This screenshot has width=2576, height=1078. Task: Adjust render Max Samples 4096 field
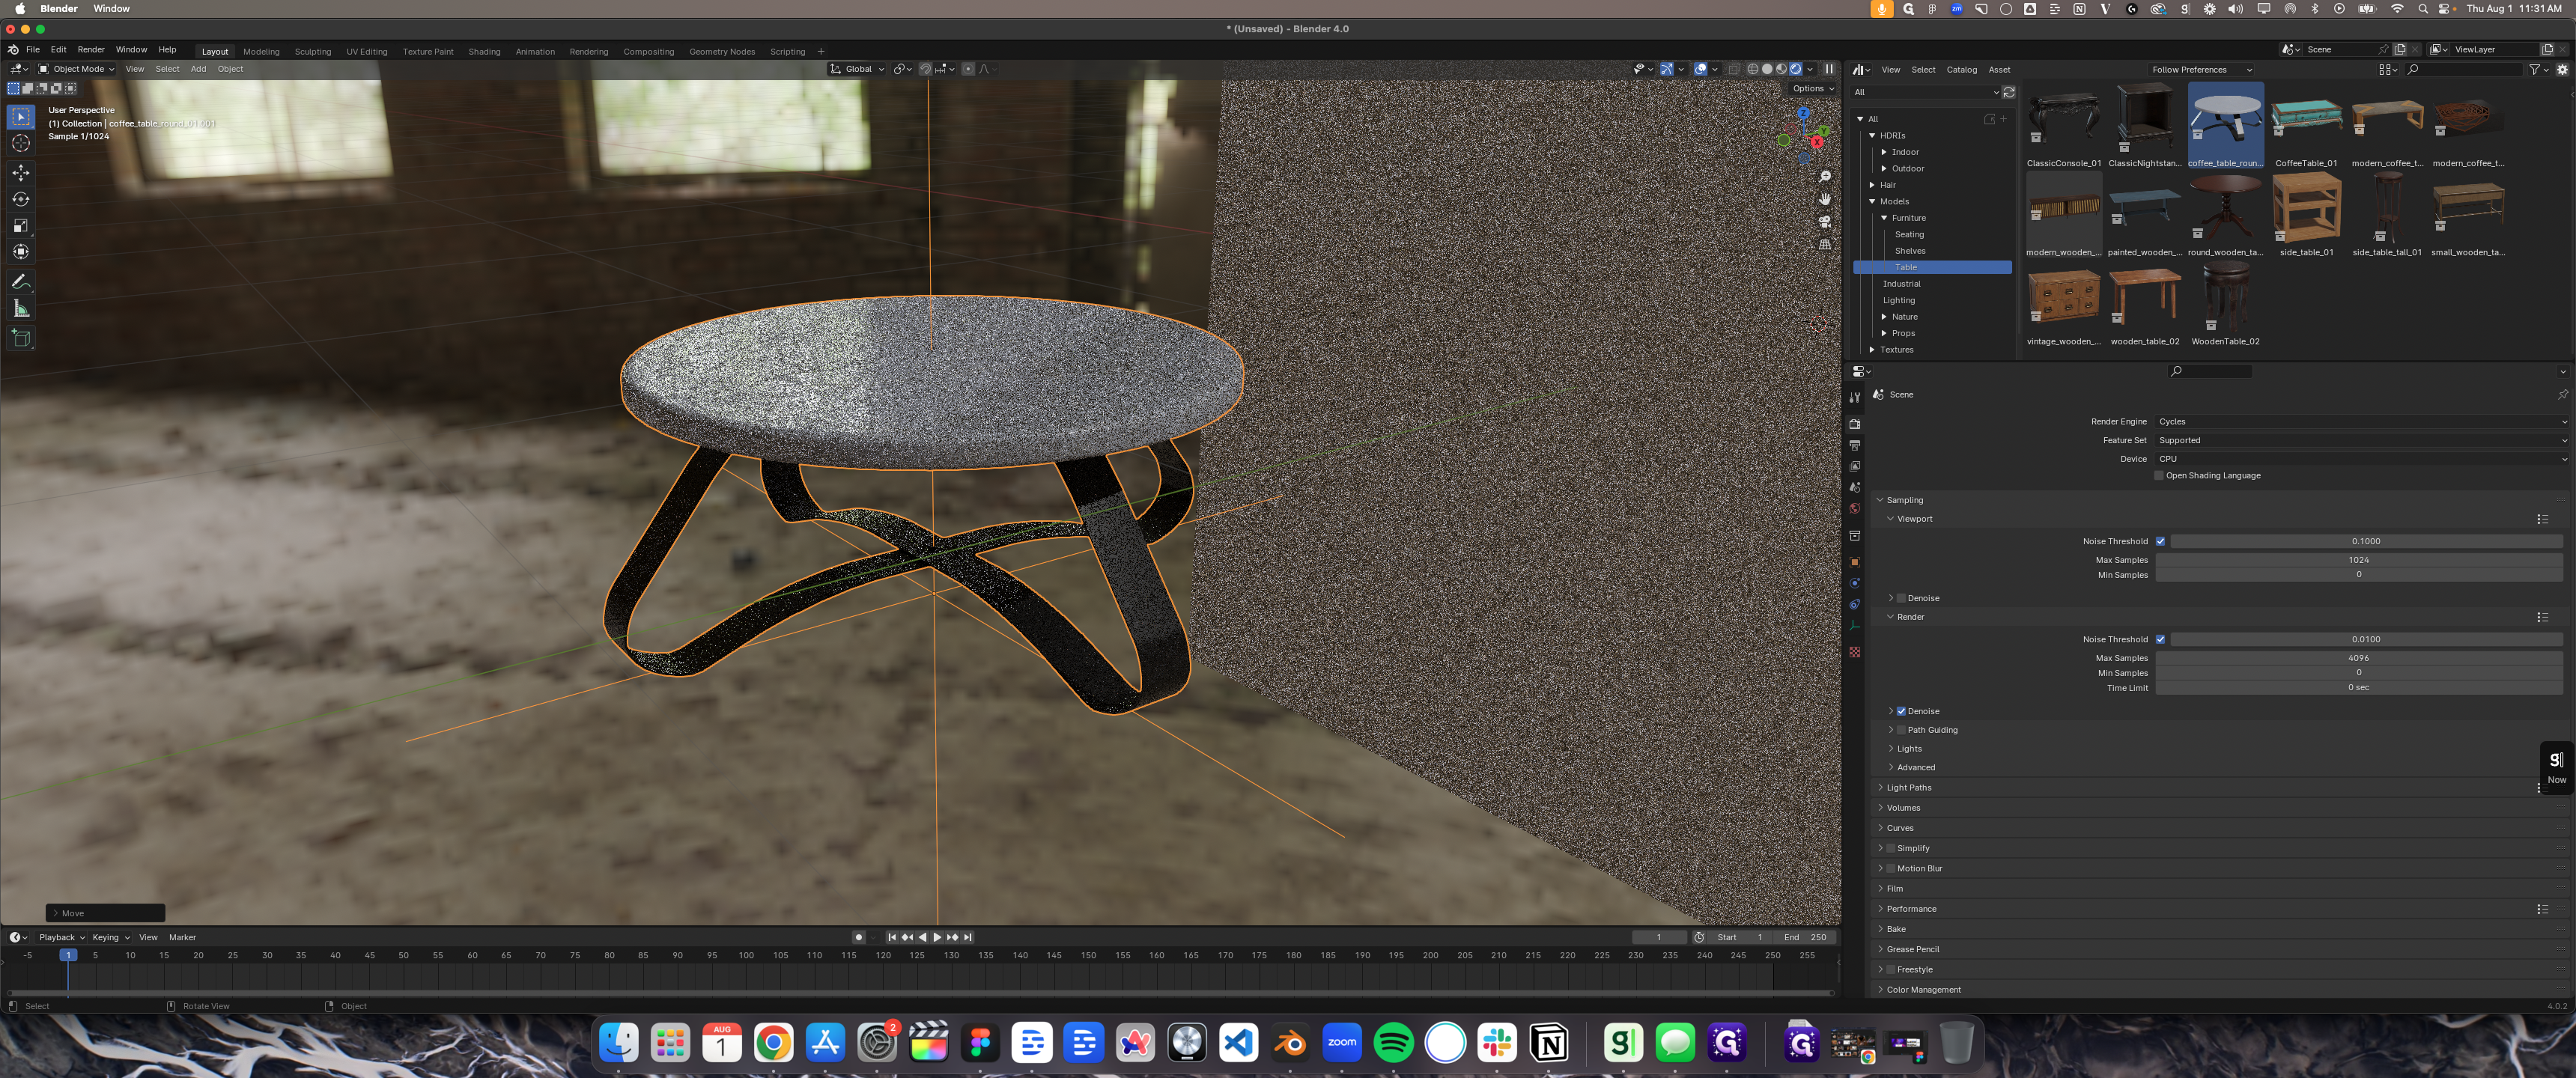pyautogui.click(x=2358, y=658)
